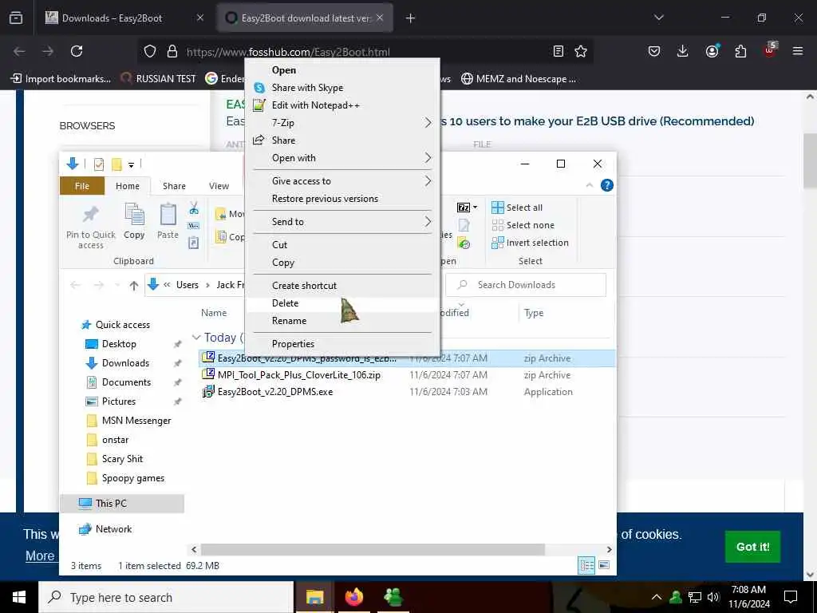Open MEMZ and Noescape bookmark
The image size is (817, 613).
(x=519, y=79)
